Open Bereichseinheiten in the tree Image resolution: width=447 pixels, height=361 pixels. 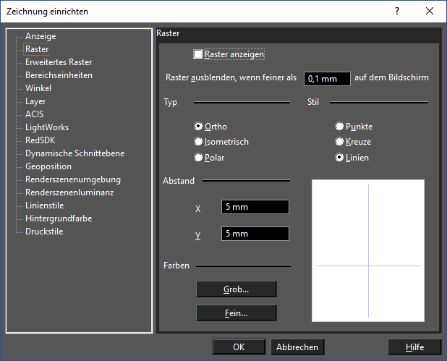pos(59,75)
